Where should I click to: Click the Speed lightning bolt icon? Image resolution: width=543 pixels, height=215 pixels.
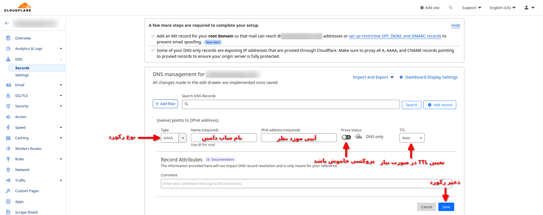click(8, 128)
